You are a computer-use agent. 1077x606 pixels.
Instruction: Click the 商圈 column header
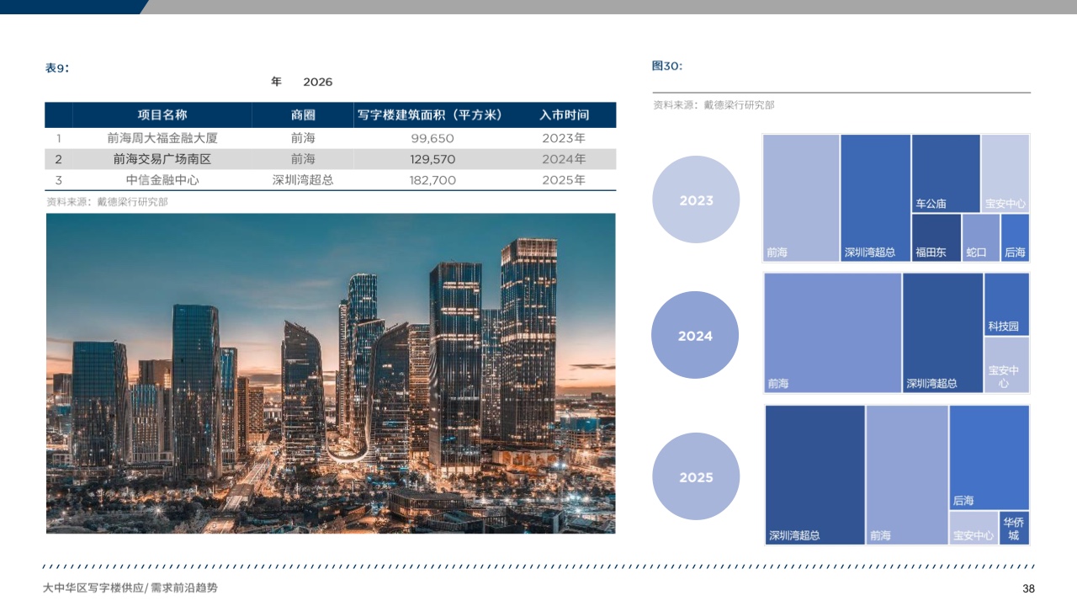tap(303, 115)
